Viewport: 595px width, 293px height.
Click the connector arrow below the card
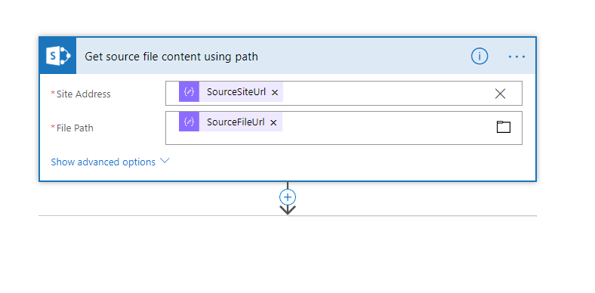click(288, 209)
